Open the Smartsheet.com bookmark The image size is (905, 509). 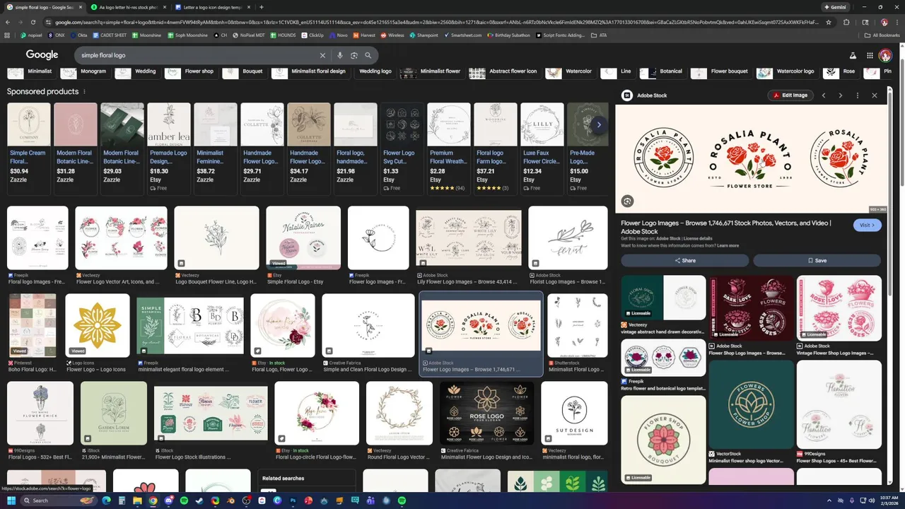462,35
